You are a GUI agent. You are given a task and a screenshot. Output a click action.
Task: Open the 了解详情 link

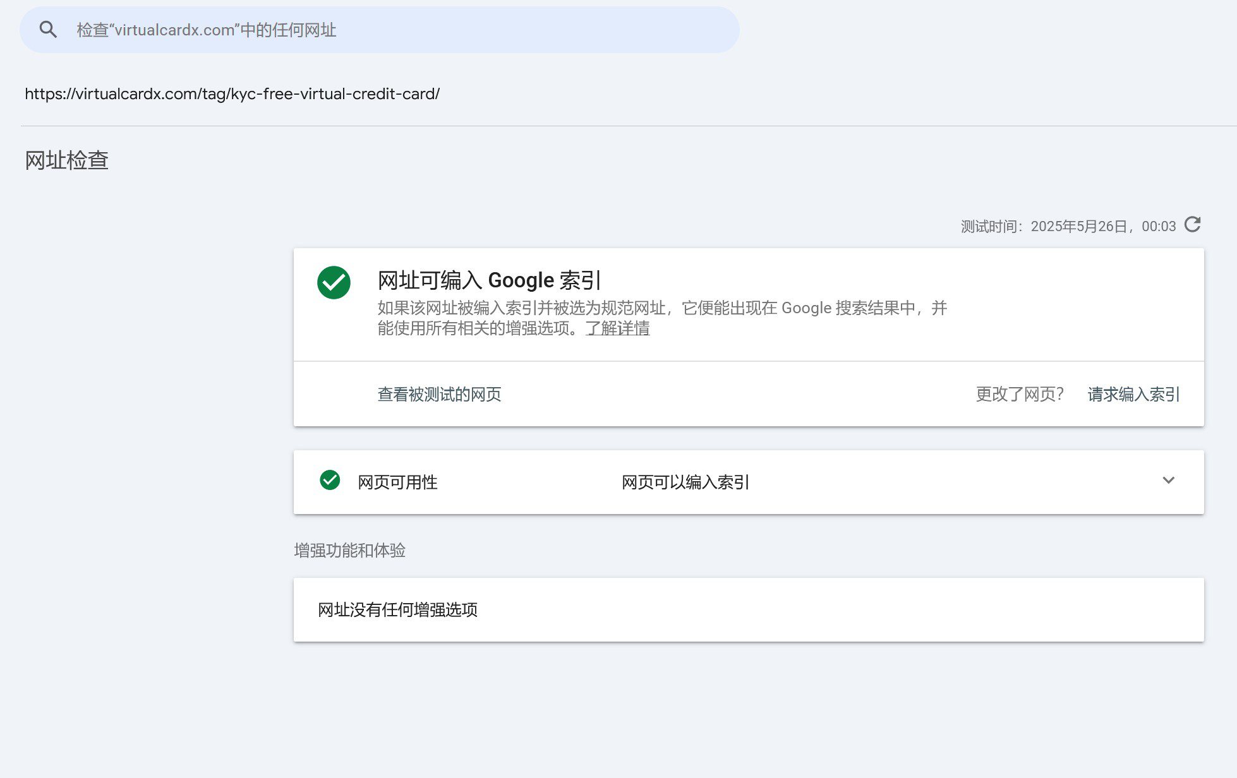tap(617, 328)
